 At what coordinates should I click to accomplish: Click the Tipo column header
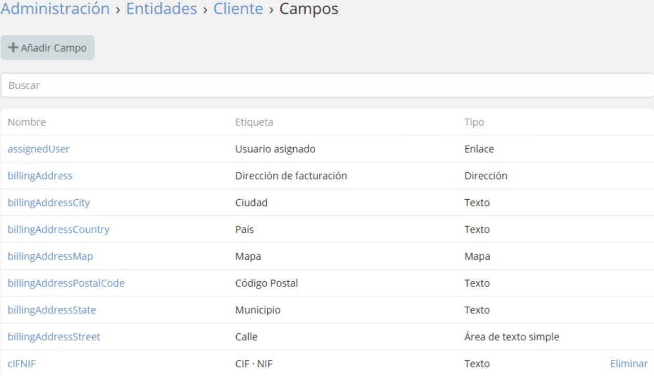point(474,122)
